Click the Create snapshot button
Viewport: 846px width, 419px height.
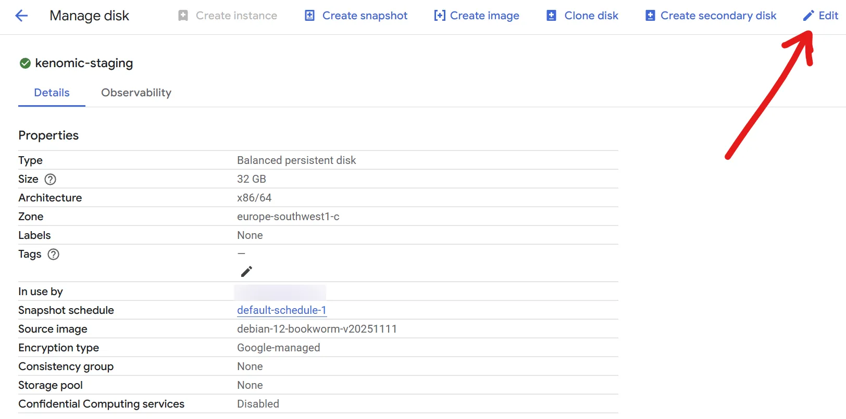pos(356,16)
